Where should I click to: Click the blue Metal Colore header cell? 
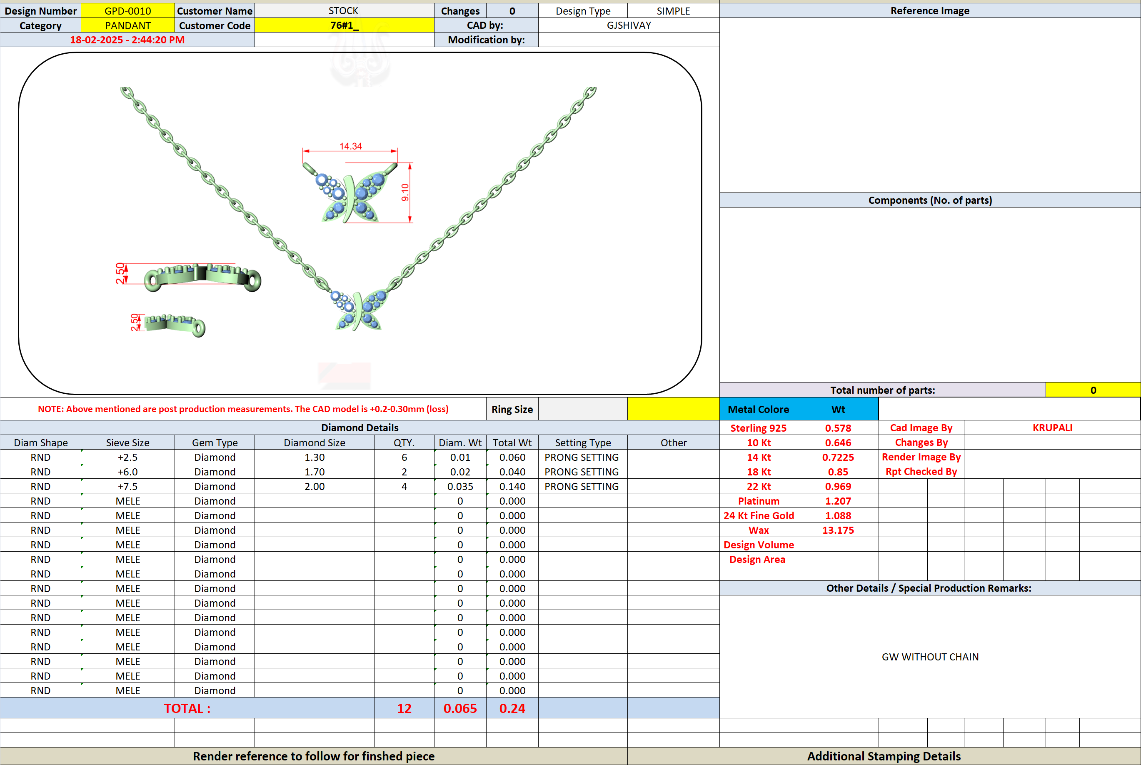point(759,409)
